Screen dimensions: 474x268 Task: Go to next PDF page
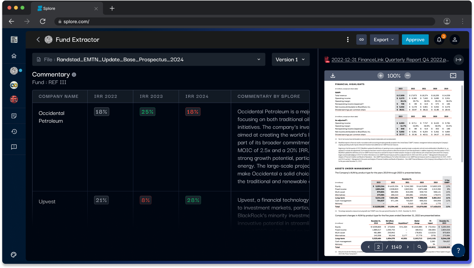click(x=408, y=247)
